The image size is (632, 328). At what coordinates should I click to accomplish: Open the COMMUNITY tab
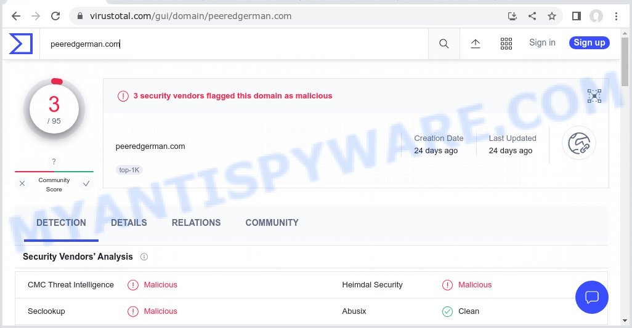pyautogui.click(x=272, y=223)
